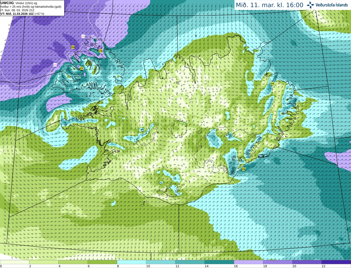This screenshot has width=351, height=268.
Task: Click the 26 gust marker on the southeast coast
Action: (x=244, y=169)
